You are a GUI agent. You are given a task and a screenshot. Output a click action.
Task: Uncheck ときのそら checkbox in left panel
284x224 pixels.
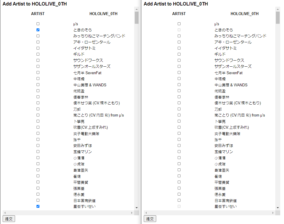(x=38, y=30)
